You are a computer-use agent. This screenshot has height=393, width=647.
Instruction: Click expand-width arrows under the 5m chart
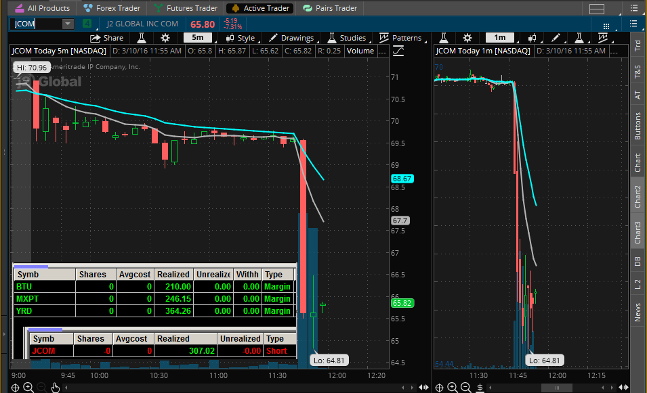click(423, 387)
